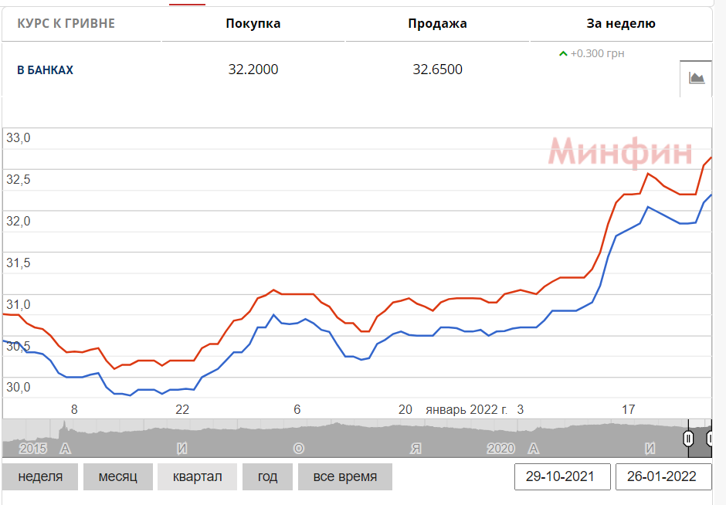726x505 pixels.
Task: Open the chart icon in the banks row
Action: [697, 77]
